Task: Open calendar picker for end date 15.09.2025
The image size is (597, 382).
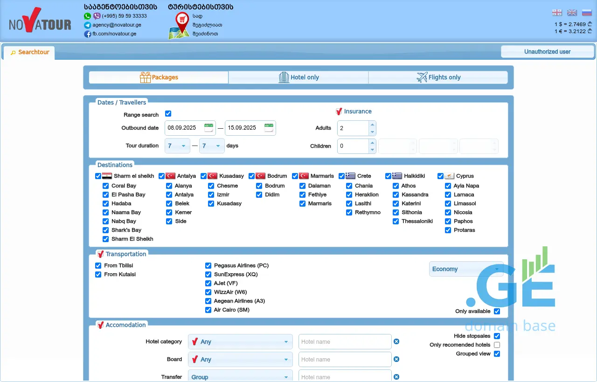Action: [269, 127]
